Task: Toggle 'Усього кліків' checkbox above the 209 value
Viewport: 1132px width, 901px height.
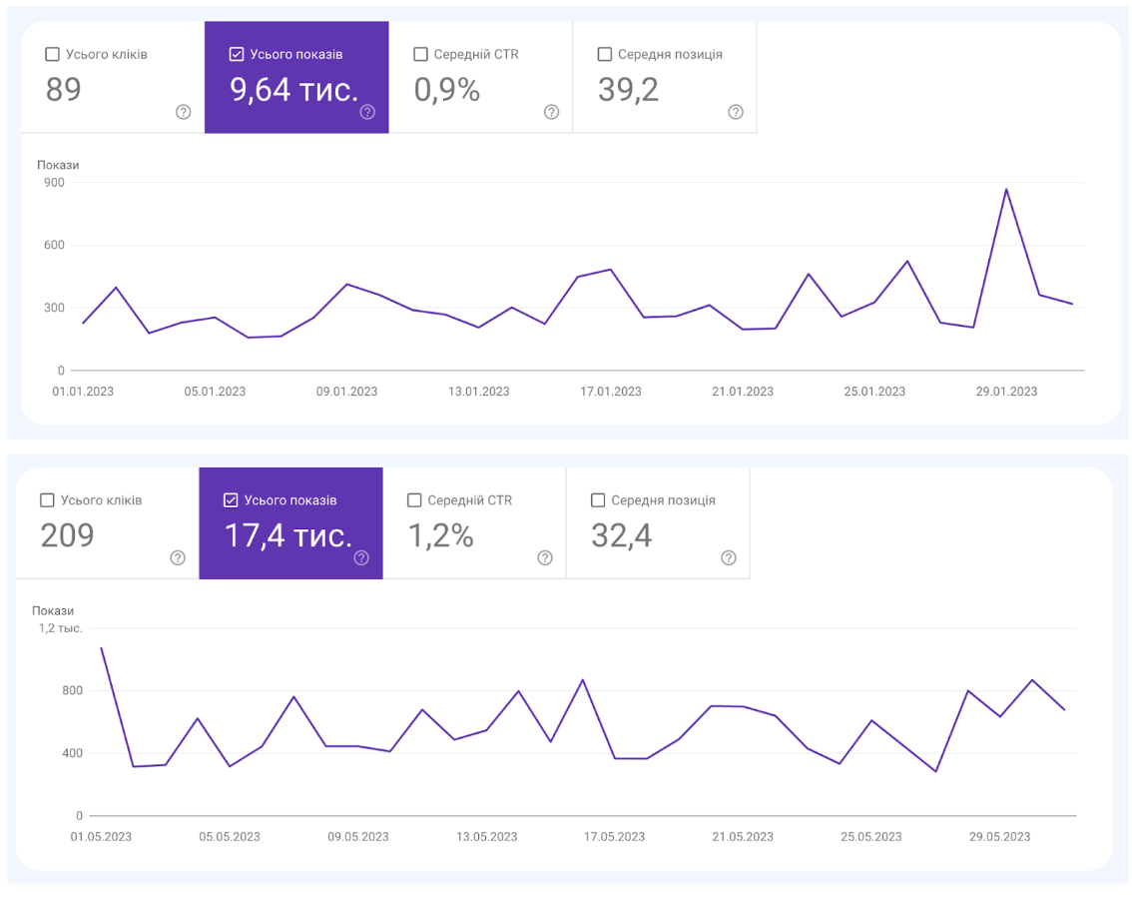Action: click(x=47, y=499)
